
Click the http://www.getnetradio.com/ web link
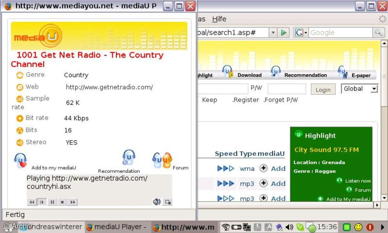click(x=109, y=87)
